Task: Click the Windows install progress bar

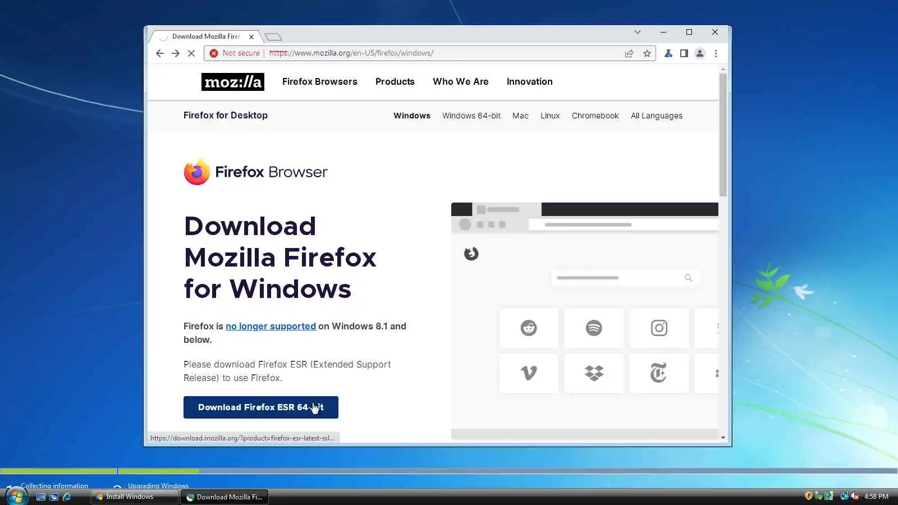Action: tap(449, 471)
